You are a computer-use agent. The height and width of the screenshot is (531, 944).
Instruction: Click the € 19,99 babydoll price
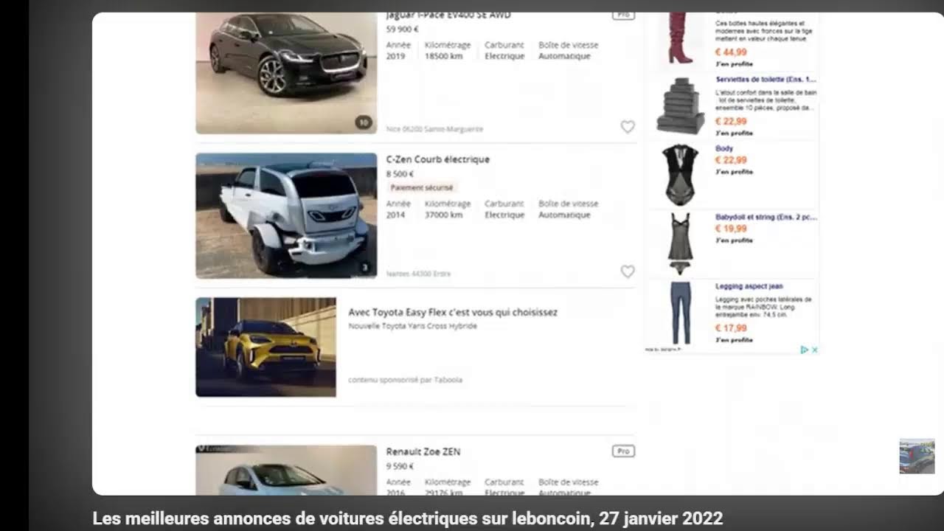731,229
